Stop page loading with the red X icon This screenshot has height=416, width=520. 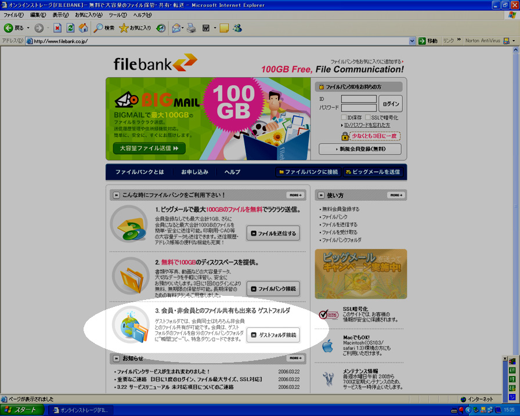point(57,28)
